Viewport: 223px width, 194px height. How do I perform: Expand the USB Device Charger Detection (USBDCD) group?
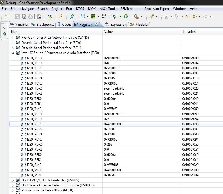click(13, 186)
